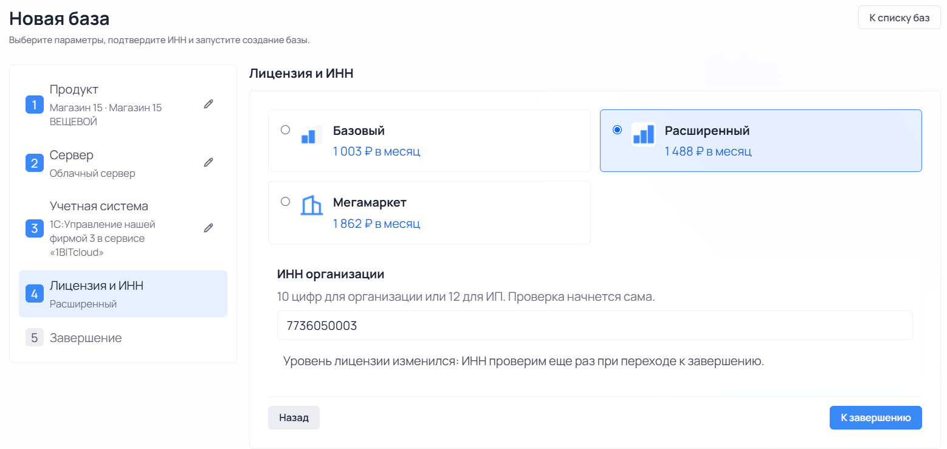947x449 pixels.
Task: Click the 1 862 ₽ в месяц price
Action: pyautogui.click(x=376, y=224)
